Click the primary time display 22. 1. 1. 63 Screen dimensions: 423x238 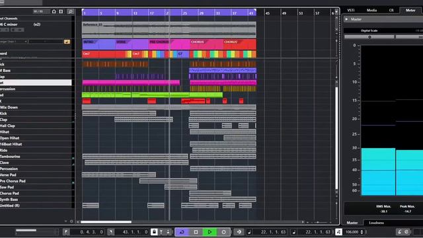point(273,232)
